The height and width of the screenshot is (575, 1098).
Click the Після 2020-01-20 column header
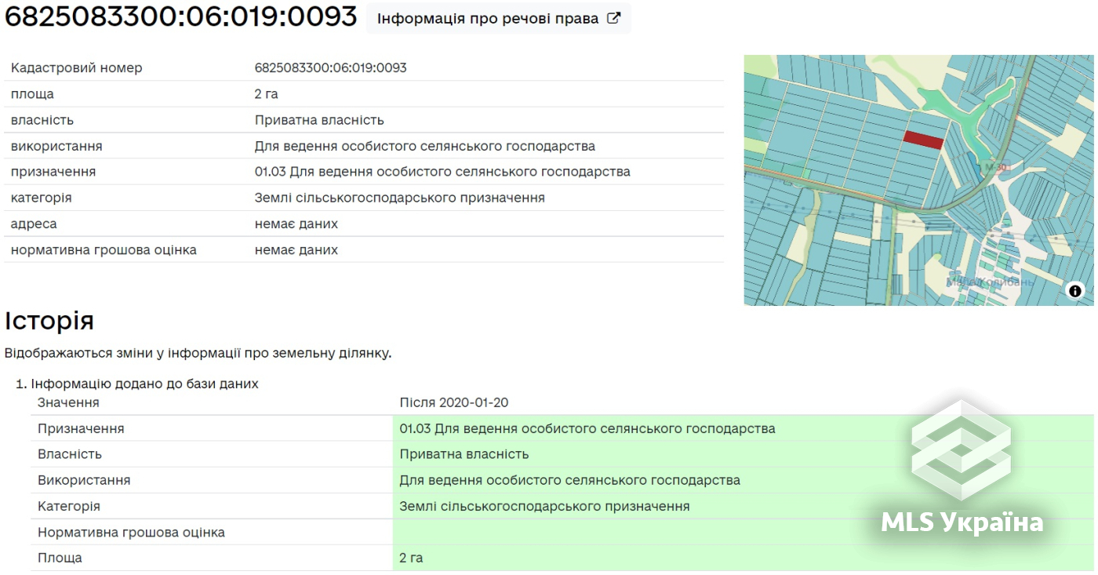pos(454,402)
